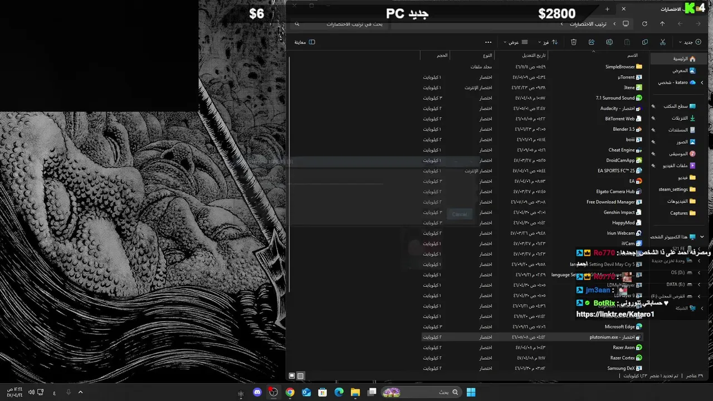The width and height of the screenshot is (713, 401).
Task: Switch to details view icon in status bar
Action: click(x=300, y=376)
